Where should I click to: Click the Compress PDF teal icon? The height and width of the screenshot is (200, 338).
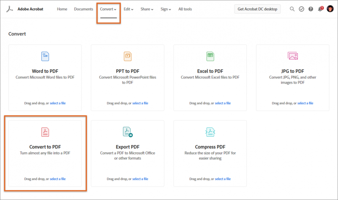tap(210, 132)
